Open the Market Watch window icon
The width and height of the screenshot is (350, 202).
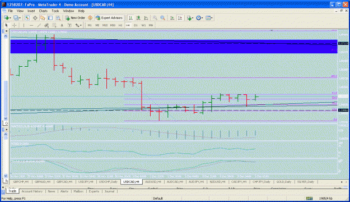click(x=27, y=18)
